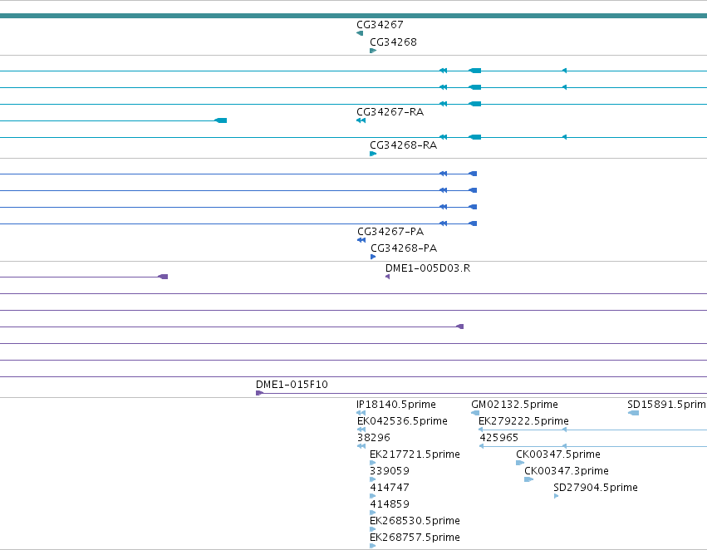Click the CG34268 gene arrow glyph
The width and height of the screenshot is (707, 550).
373,51
